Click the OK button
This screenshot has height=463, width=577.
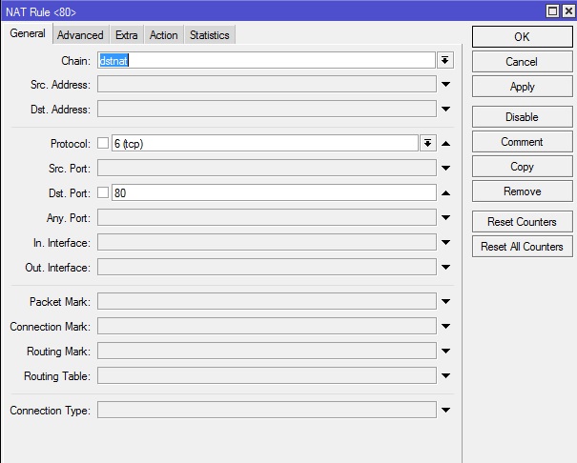tap(523, 37)
